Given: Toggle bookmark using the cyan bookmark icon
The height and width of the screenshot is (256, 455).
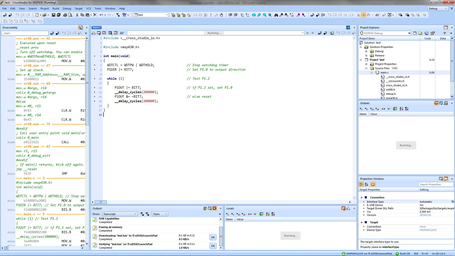Looking at the screenshot, I should [x=254, y=15].
